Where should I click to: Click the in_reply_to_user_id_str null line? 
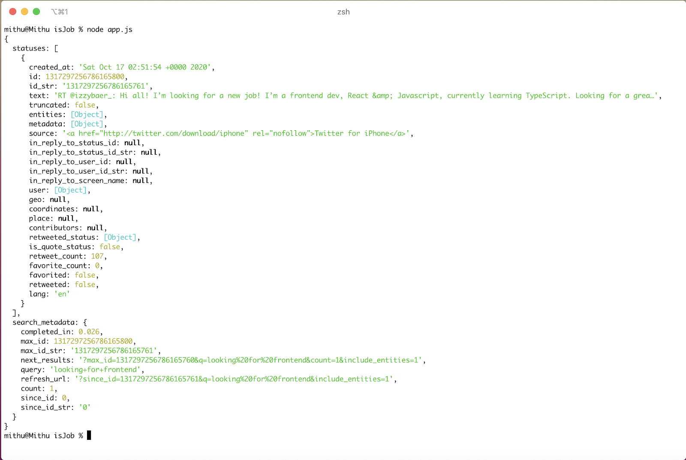(x=91, y=171)
